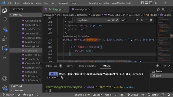Change encoding UTF-8 in status bar
Image resolution: width=173 pixels, height=97 pixels.
click(108, 95)
